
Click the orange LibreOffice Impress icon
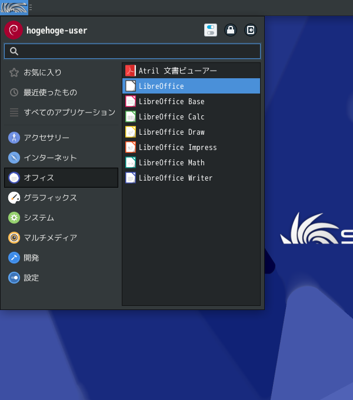(x=131, y=147)
